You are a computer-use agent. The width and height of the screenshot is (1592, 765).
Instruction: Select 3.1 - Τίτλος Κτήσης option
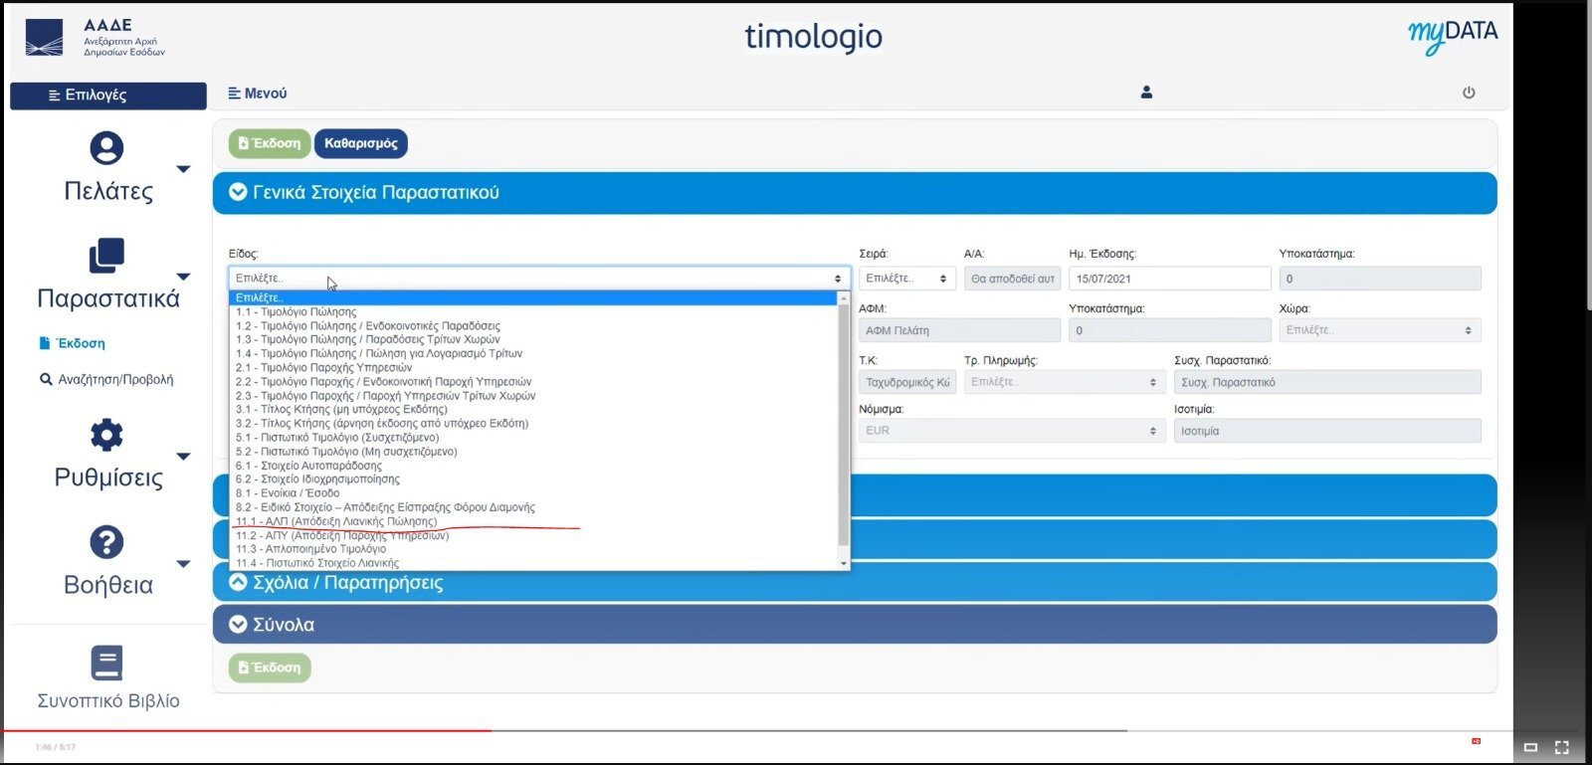tap(534, 409)
